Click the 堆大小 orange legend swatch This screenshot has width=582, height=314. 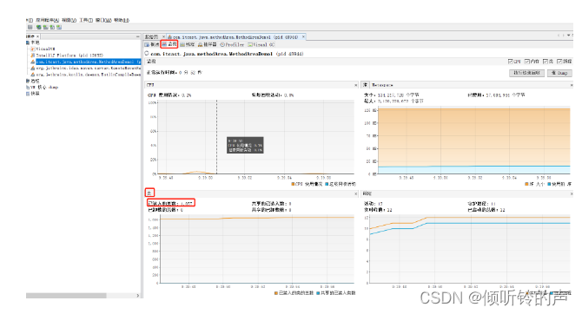[526, 184]
